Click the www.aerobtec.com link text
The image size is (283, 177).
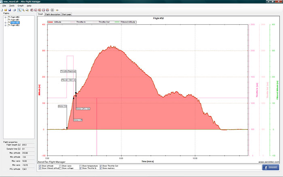268,162
